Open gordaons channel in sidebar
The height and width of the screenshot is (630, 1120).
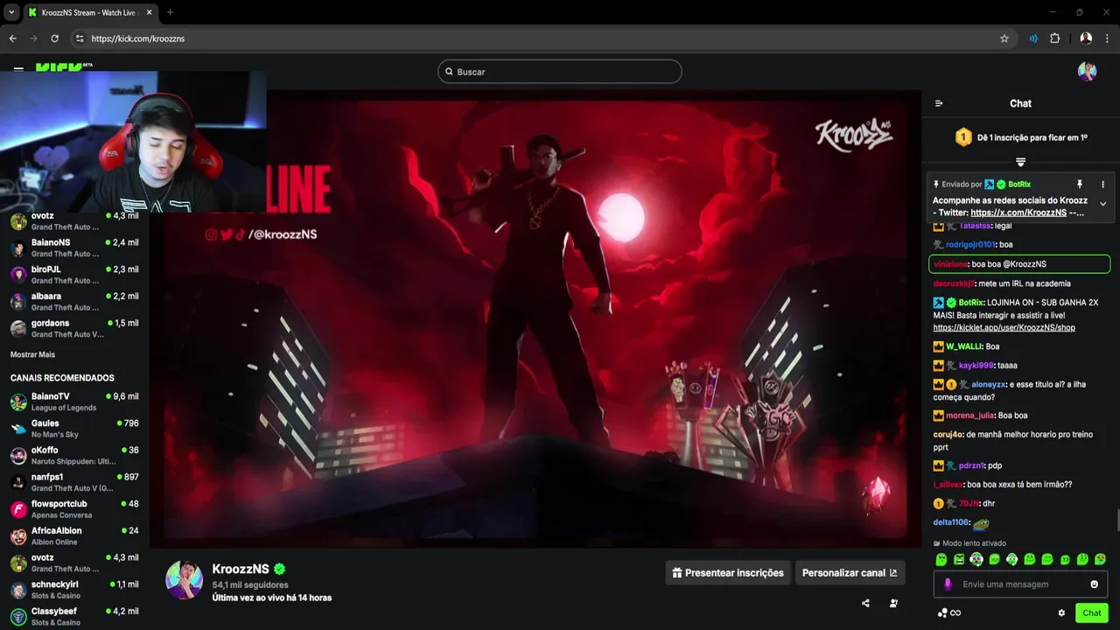(74, 328)
